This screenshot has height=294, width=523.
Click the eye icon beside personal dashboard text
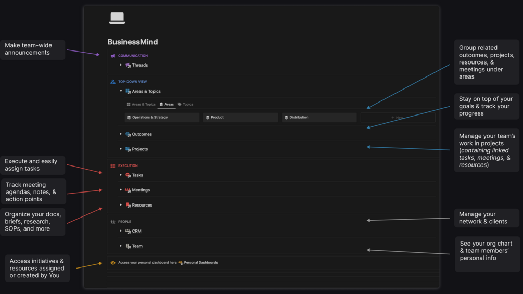(113, 263)
